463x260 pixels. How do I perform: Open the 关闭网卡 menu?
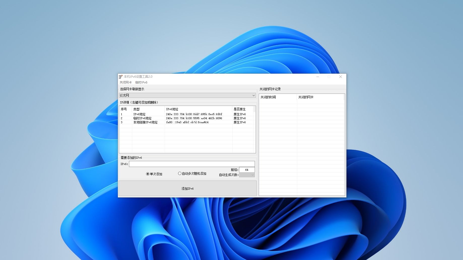tap(125, 82)
